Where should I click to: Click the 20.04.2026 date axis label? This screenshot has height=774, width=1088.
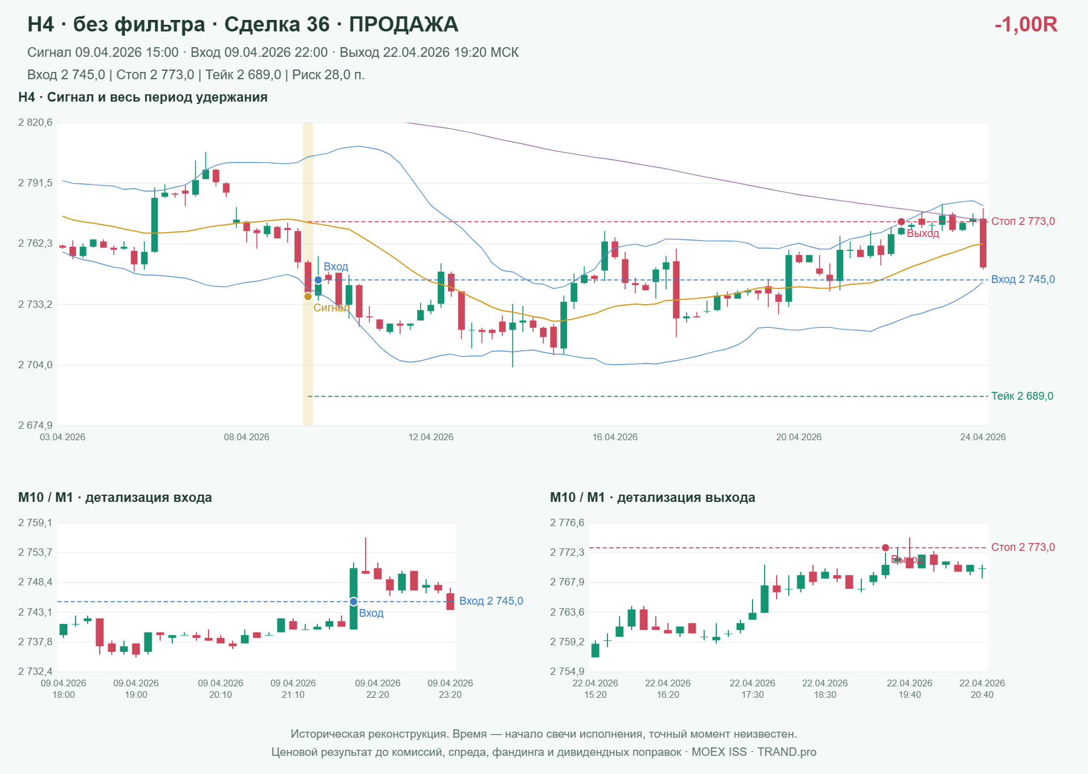(x=799, y=437)
